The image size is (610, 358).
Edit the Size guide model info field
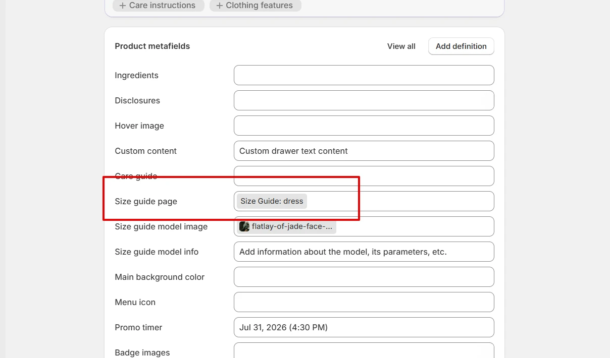point(364,252)
